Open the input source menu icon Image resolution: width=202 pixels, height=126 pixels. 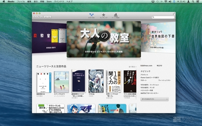point(174,1)
